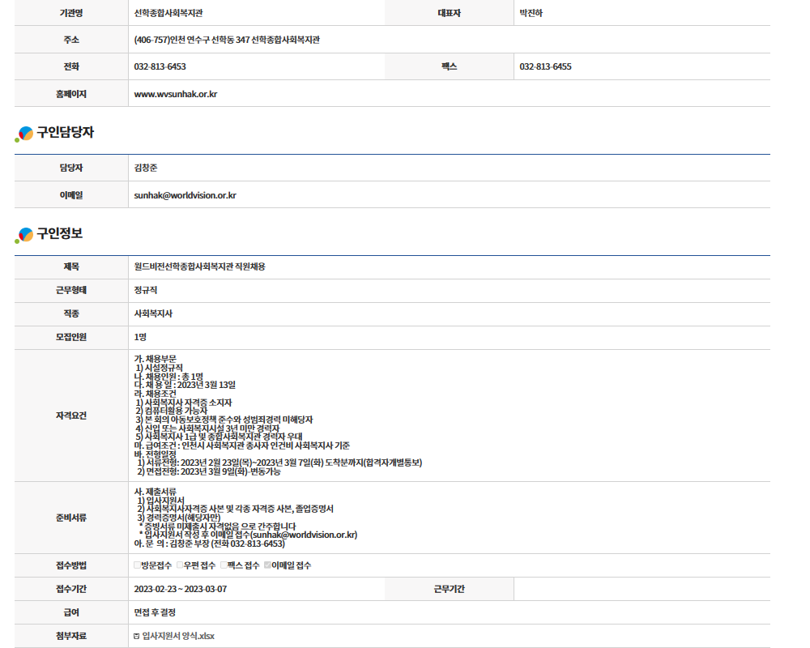
Task: Click the line 2) 면접전형: 2023년 3월 9일(화)
Action: point(209,471)
